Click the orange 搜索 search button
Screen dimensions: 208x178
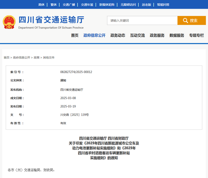click(x=191, y=21)
